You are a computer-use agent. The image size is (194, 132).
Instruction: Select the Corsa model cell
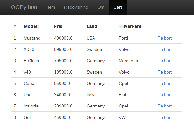30,83
